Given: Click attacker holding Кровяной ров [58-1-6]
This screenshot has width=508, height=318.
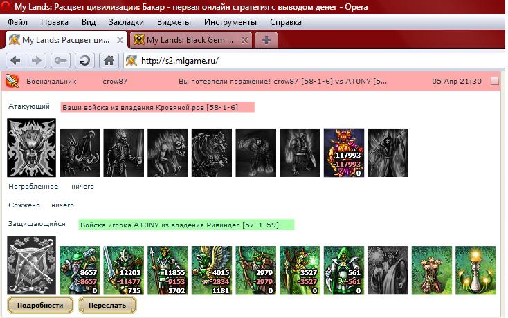Looking at the screenshot, I should [157, 107].
